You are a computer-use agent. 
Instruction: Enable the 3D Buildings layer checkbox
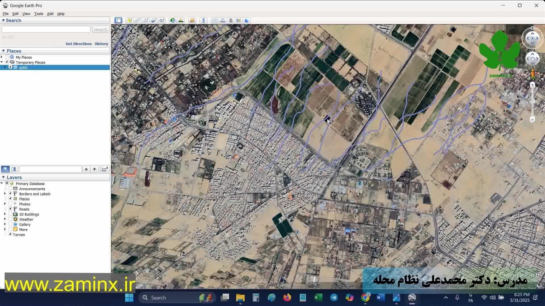(x=10, y=214)
